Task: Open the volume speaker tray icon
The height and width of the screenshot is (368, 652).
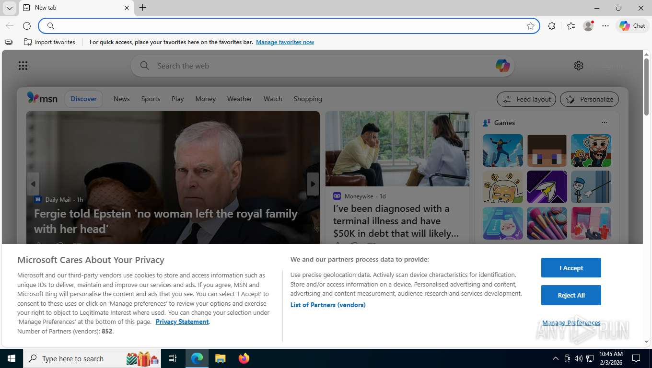Action: click(x=578, y=358)
